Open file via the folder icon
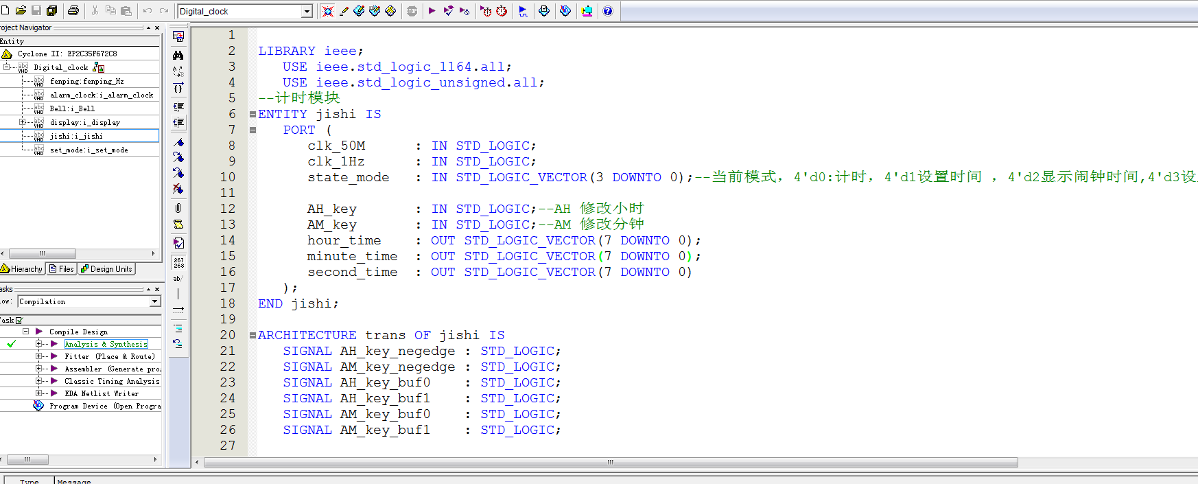This screenshot has width=1198, height=484. point(21,10)
